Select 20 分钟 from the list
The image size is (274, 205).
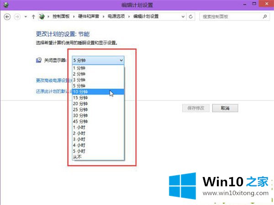98,103
